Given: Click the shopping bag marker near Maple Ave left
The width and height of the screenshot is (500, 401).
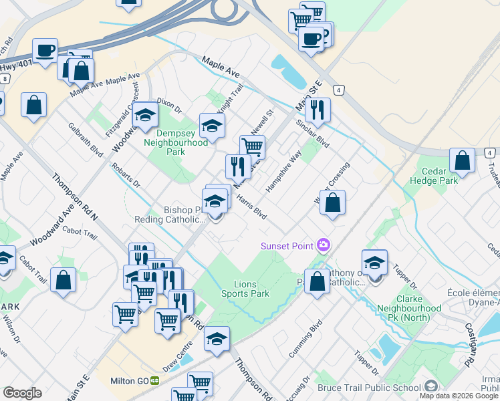Looking at the screenshot, I should [34, 106].
